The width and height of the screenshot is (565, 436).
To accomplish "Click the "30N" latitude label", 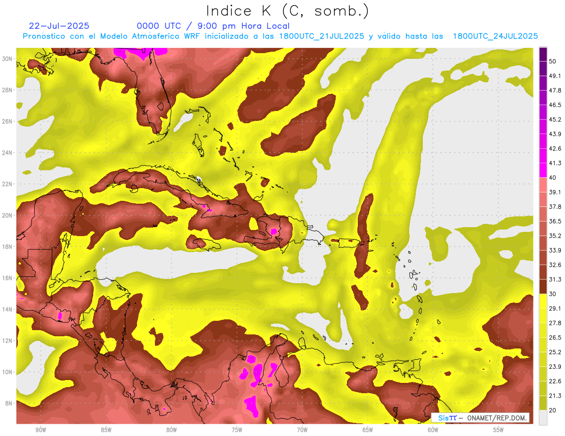I will click(x=8, y=59).
